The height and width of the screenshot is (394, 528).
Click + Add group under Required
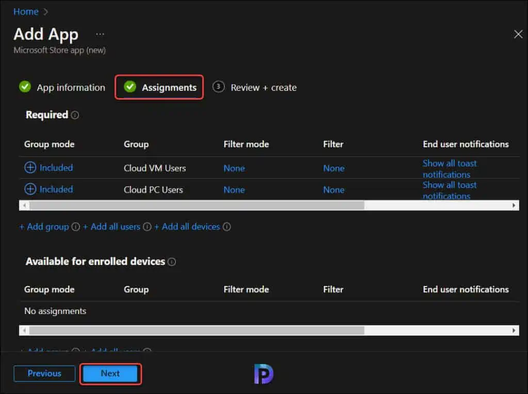44,227
